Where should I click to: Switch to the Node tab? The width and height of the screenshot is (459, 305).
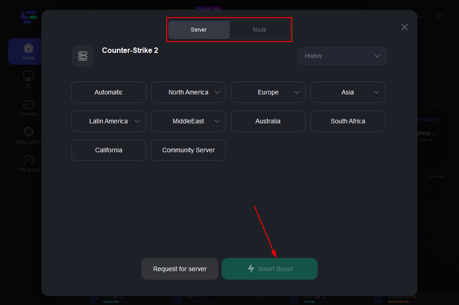(260, 30)
